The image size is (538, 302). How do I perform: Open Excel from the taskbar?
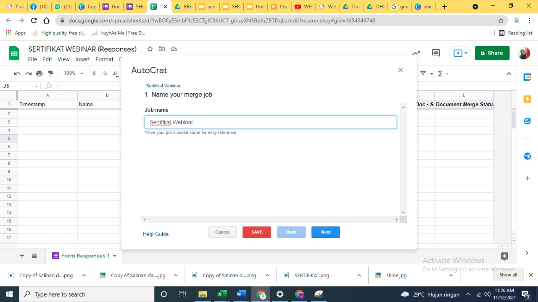[222, 294]
